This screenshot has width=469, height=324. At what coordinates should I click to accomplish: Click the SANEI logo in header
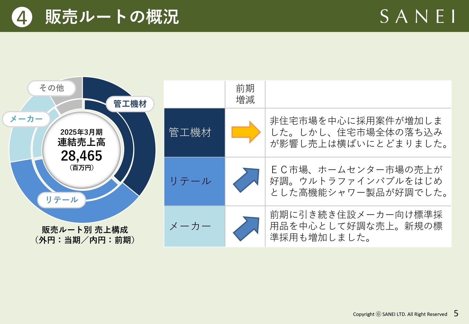[417, 16]
